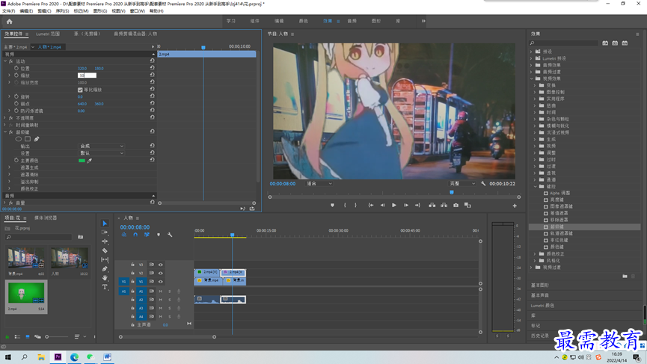The image size is (647, 364).
Task: Open the 文件(F) menu
Action: tap(8, 11)
